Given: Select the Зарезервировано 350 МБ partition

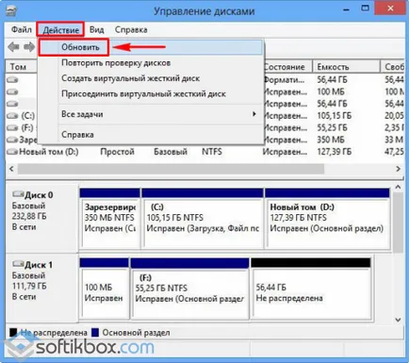Looking at the screenshot, I should click(109, 219).
